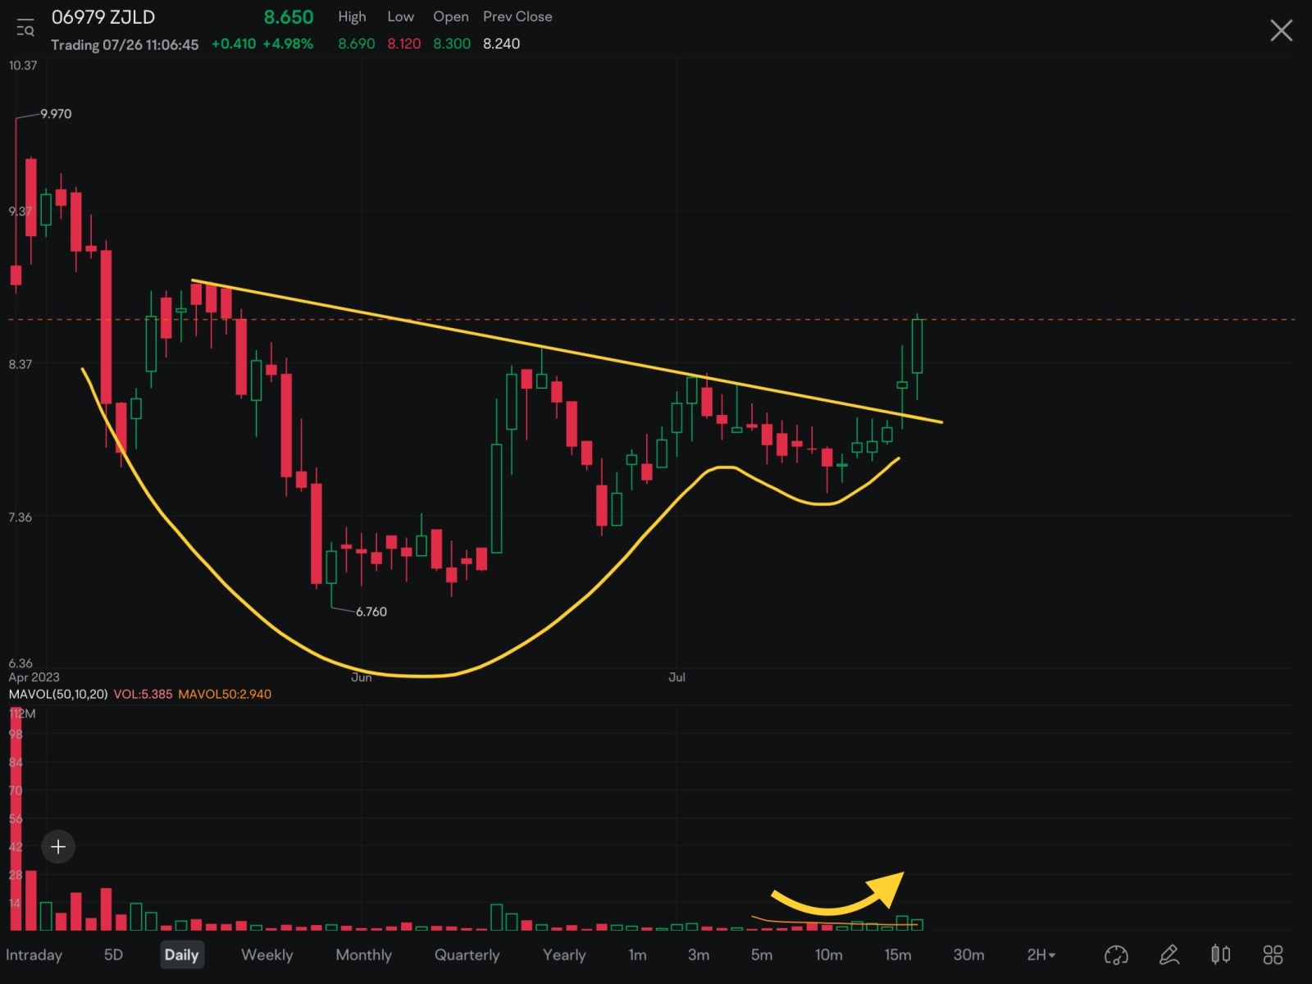Switch to the Weekly timeframe

tap(266, 954)
